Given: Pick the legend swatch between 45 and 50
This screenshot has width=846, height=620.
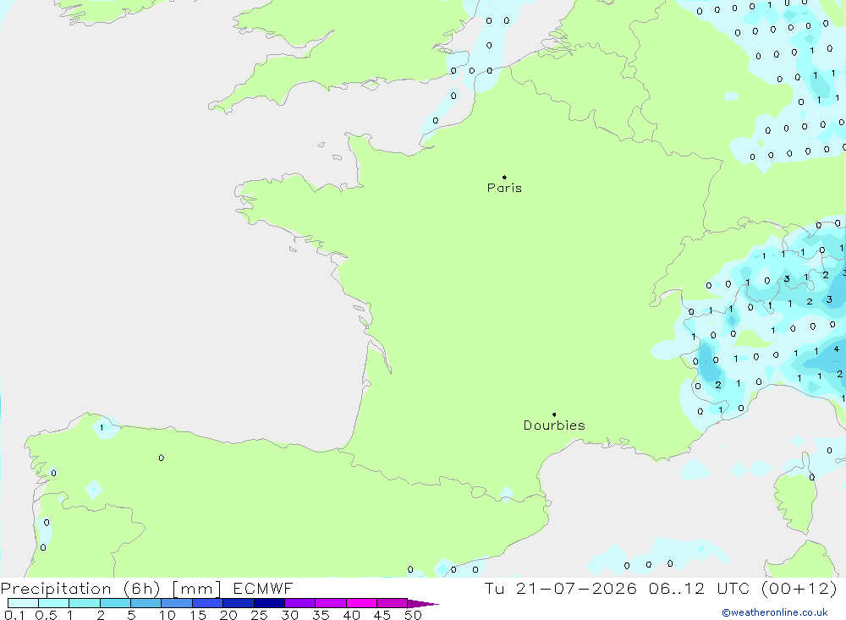Looking at the screenshot, I should (393, 603).
